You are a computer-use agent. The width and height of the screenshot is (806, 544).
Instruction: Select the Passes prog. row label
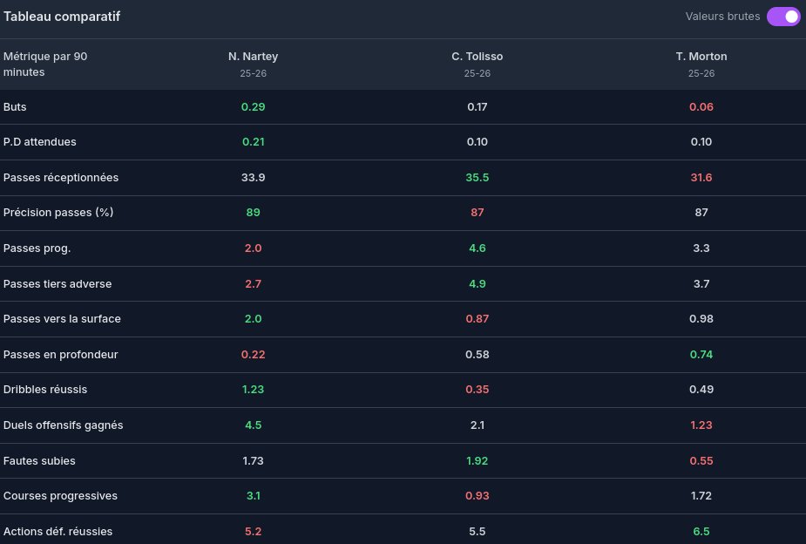click(37, 248)
